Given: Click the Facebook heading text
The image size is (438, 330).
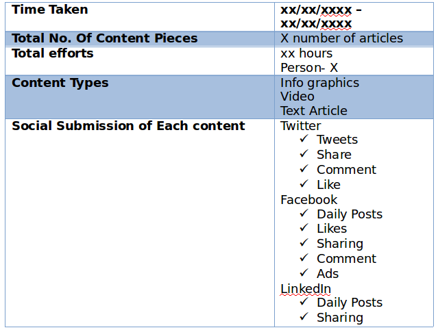Looking at the screenshot, I should [308, 200].
